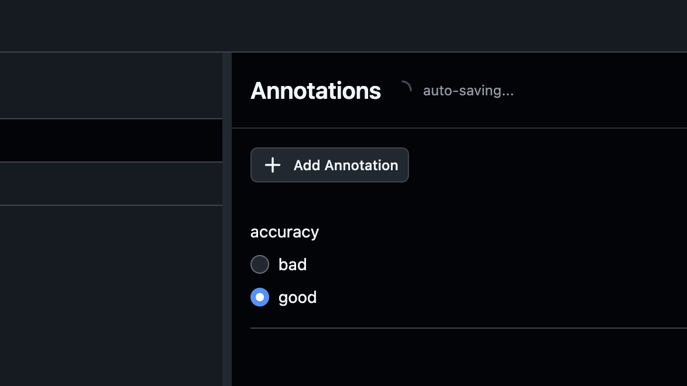687x386 pixels.
Task: Click the Annotations panel heading
Action: point(315,91)
